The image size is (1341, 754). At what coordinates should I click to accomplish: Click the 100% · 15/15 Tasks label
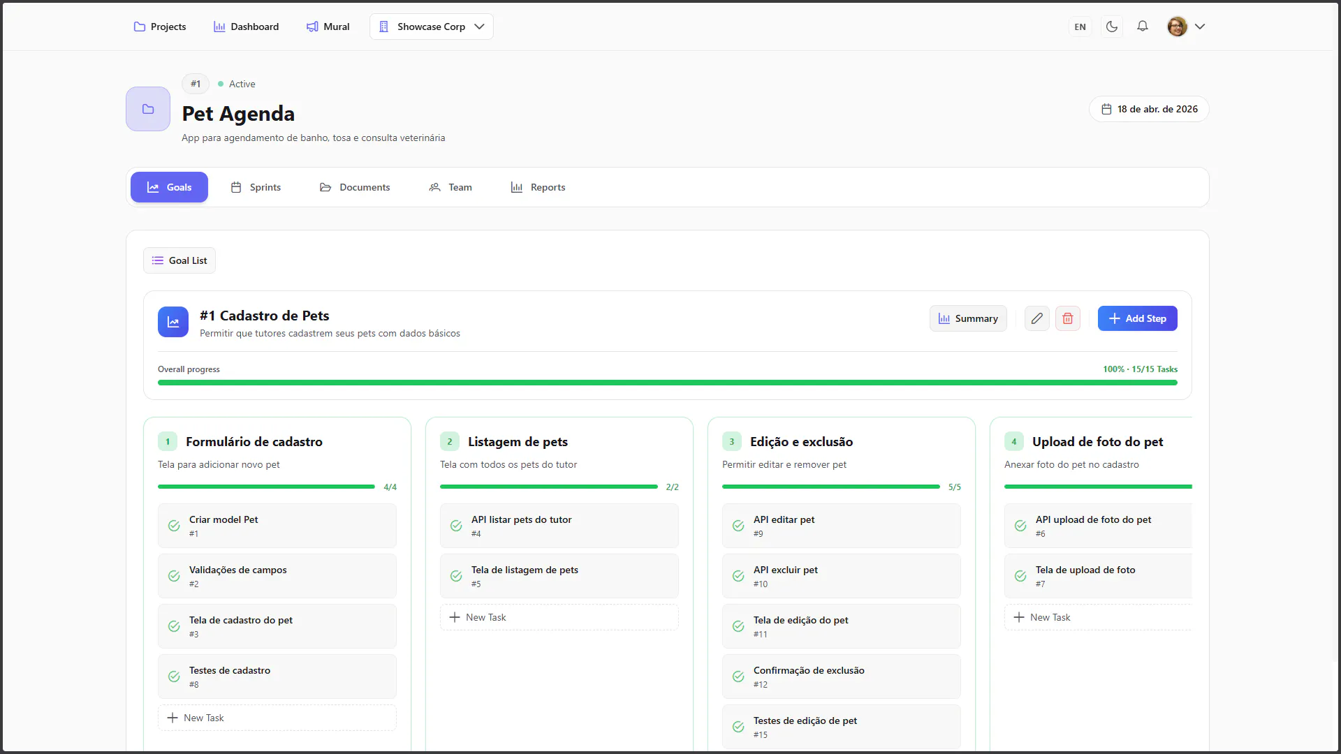pos(1140,369)
